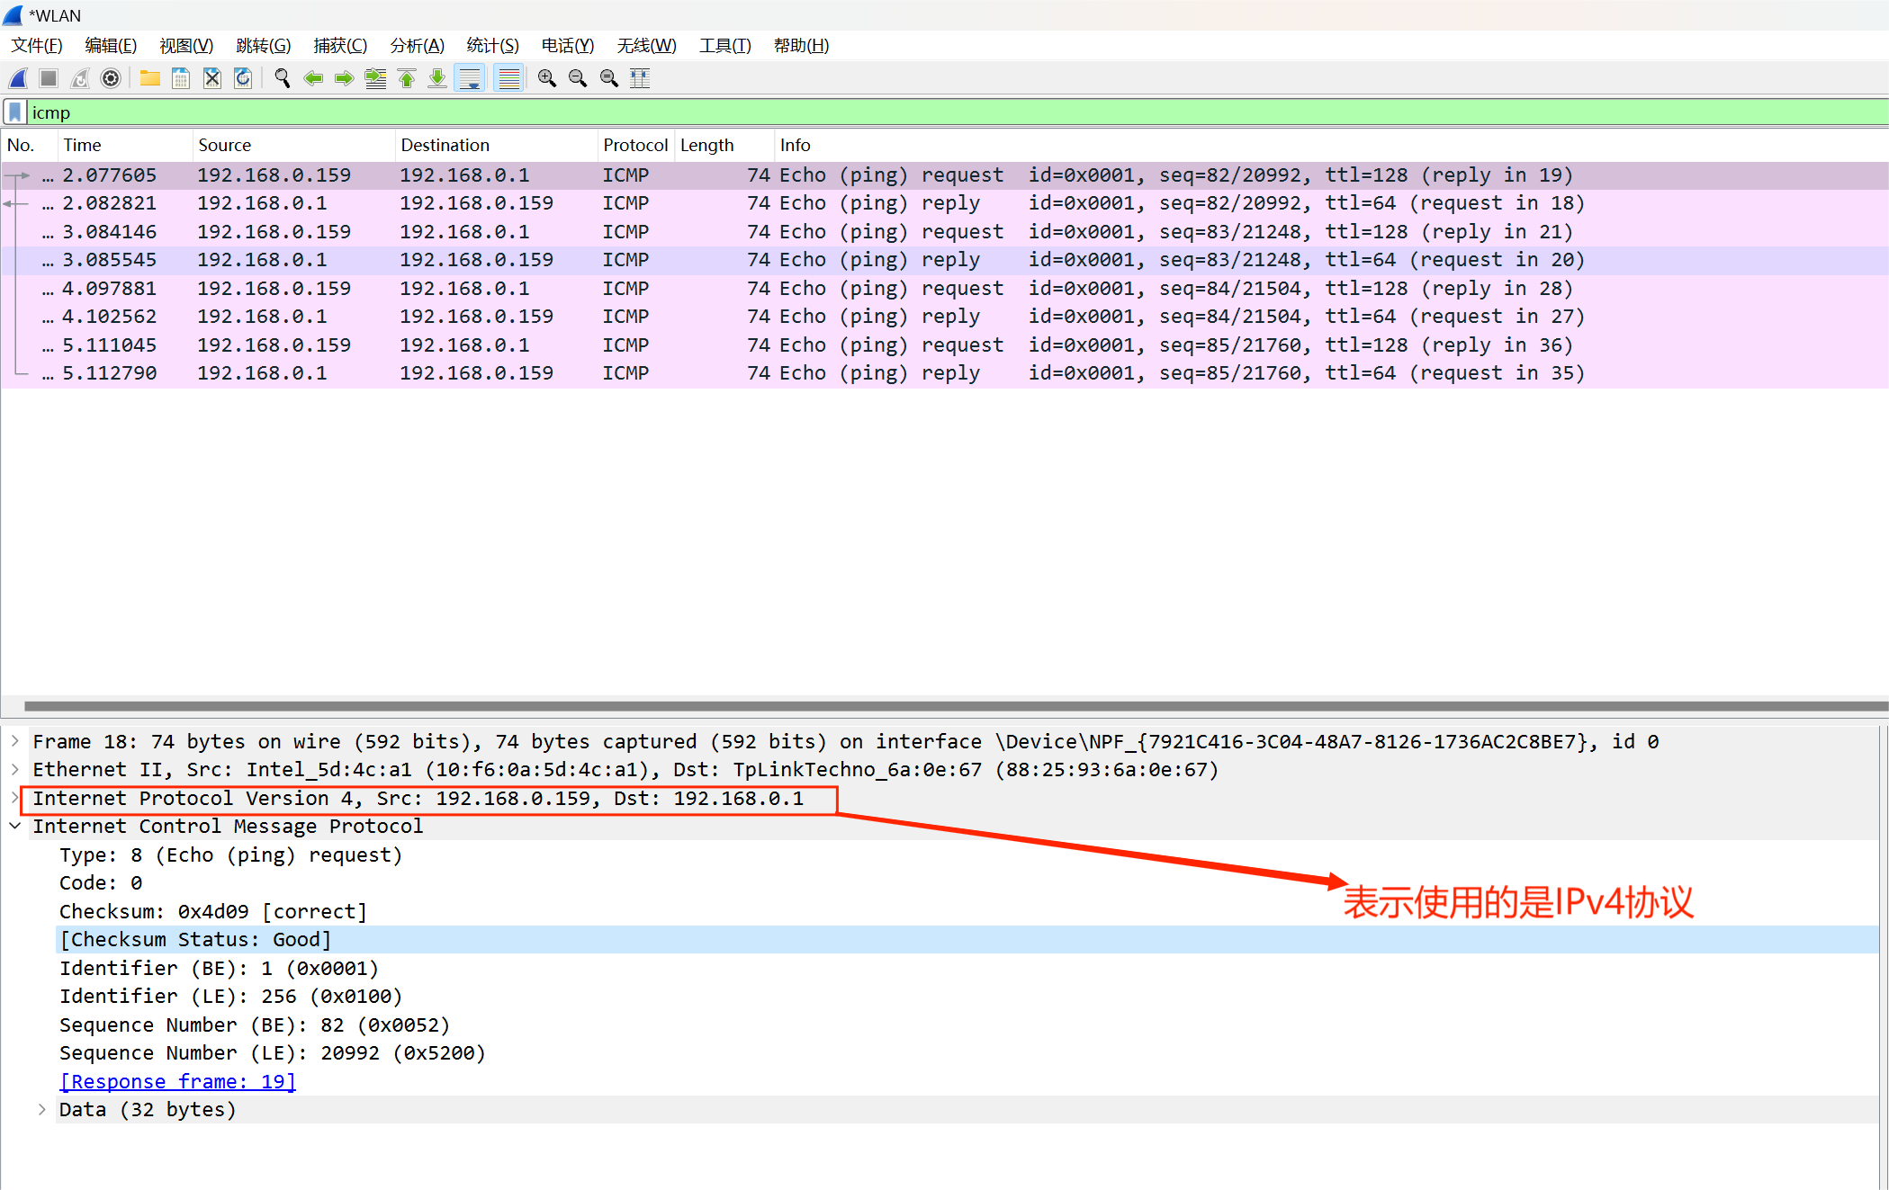This screenshot has width=1889, height=1190.
Task: Open the 工具(T) menu
Action: click(x=725, y=46)
